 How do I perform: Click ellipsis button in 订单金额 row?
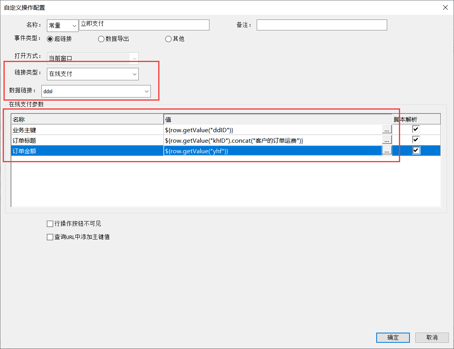coord(386,151)
